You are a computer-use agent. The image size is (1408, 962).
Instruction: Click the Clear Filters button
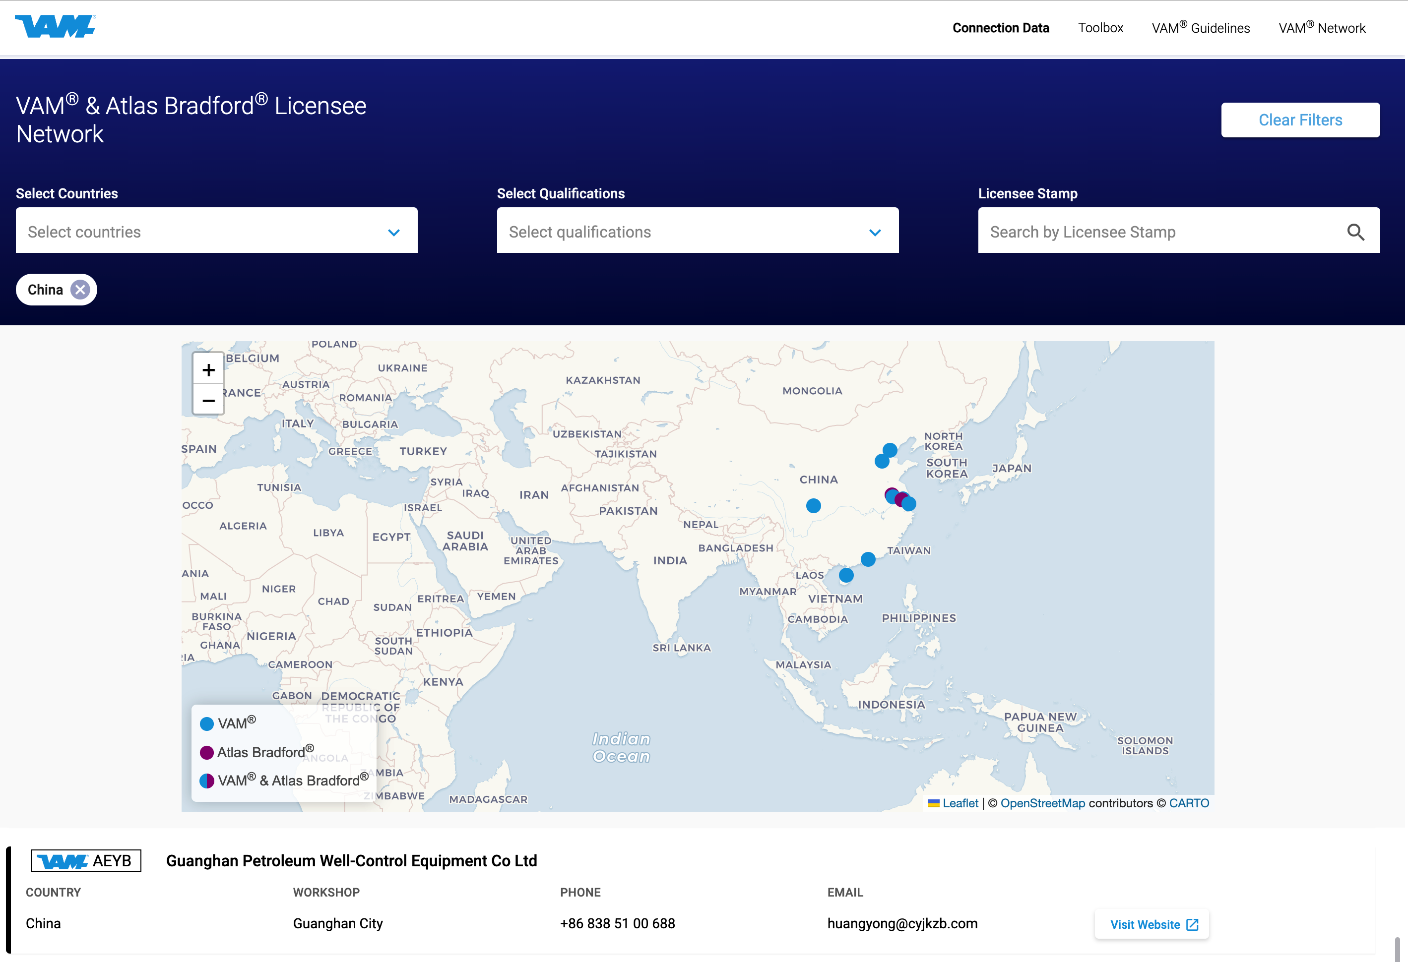click(1300, 120)
